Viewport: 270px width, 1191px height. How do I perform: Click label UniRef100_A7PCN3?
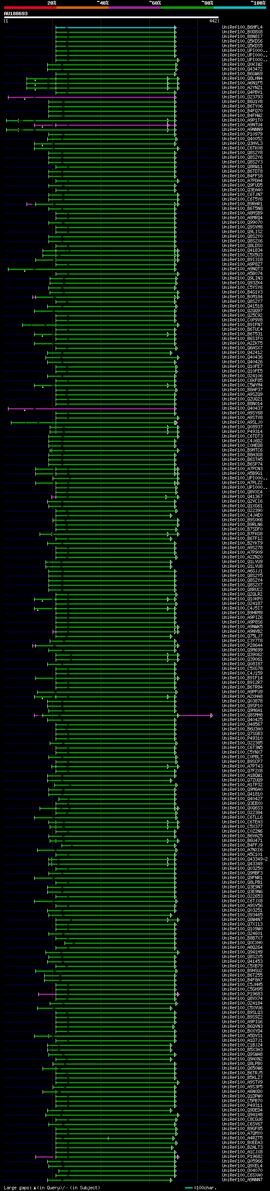click(x=242, y=469)
